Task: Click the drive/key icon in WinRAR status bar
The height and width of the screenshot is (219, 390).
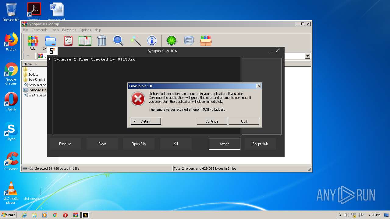Action: coord(28,169)
